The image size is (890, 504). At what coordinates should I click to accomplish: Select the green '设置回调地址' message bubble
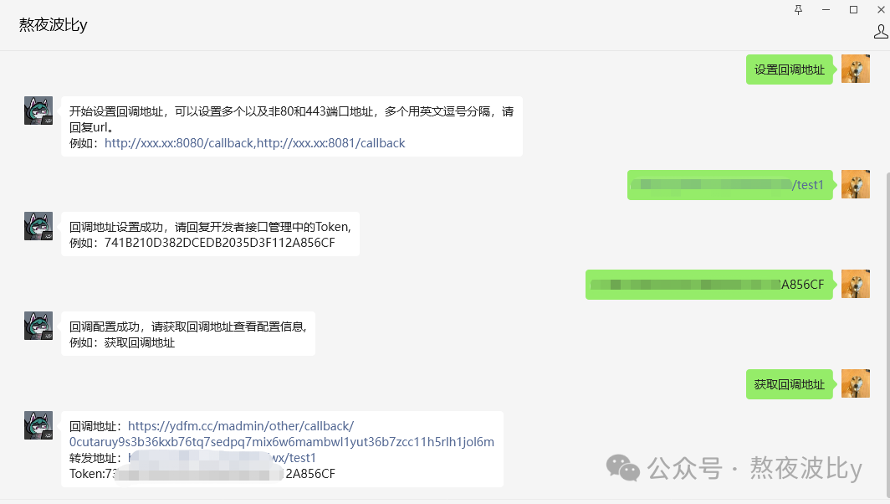[789, 69]
